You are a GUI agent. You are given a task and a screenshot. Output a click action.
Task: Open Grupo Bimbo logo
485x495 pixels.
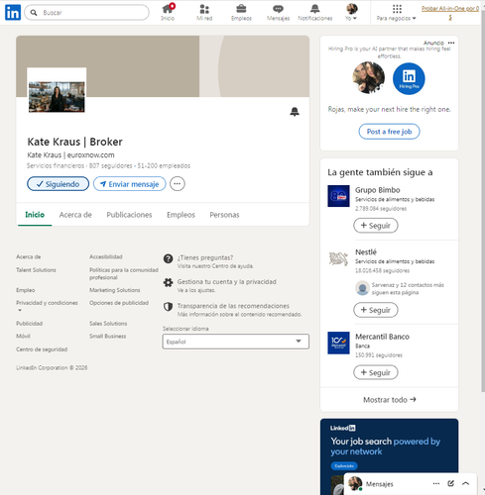point(338,196)
